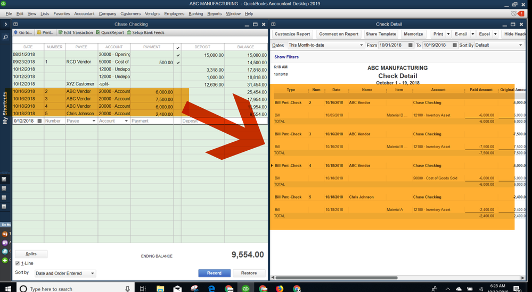Open Microsoft Edge from the taskbar
Image resolution: width=532 pixels, height=292 pixels.
[x=212, y=288]
